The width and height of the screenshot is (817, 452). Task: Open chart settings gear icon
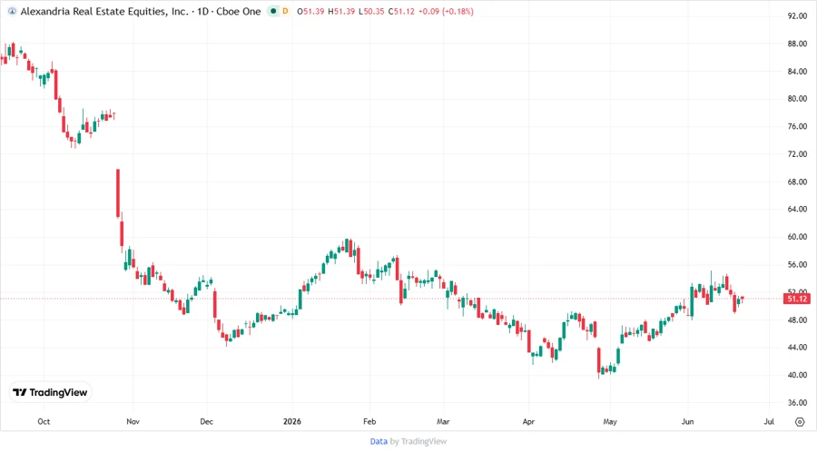pyautogui.click(x=800, y=422)
